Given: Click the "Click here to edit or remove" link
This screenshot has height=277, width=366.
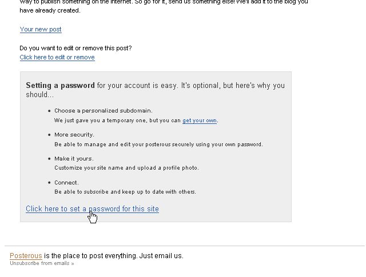Looking at the screenshot, I should point(57,57).
